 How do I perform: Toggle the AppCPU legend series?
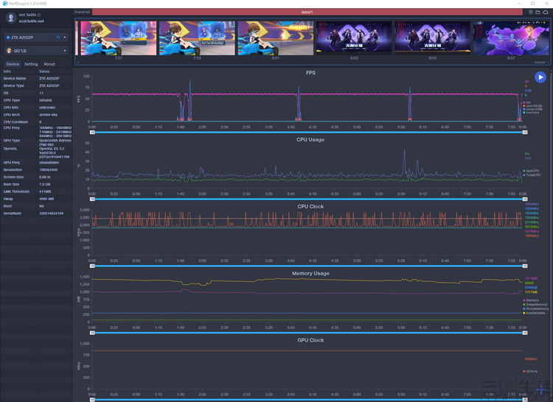tap(531, 171)
